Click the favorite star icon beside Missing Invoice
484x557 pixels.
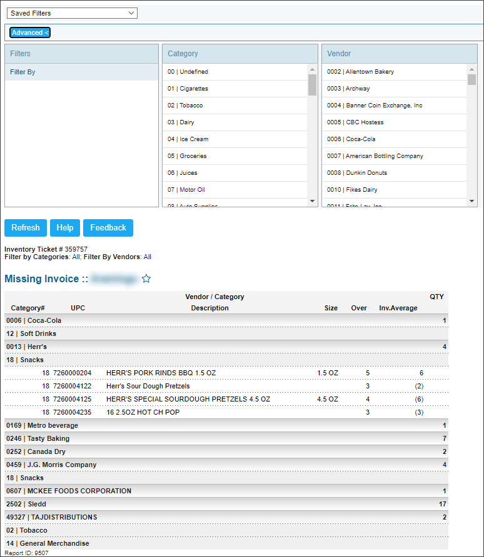pyautogui.click(x=146, y=279)
